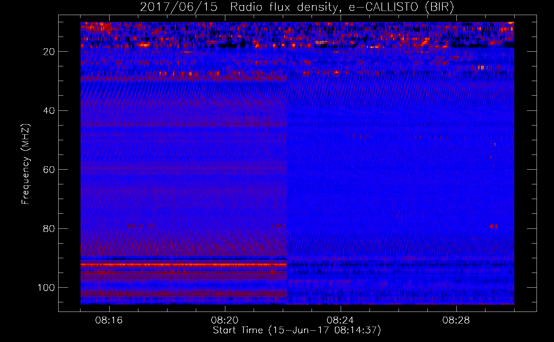Click the '100' frequency tick label
The width and height of the screenshot is (554, 342).
point(46,288)
